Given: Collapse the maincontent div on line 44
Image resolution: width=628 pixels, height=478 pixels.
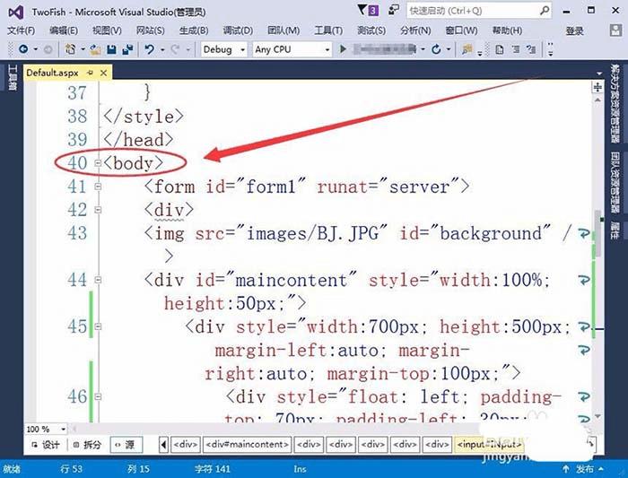Looking at the screenshot, I should 98,280.
